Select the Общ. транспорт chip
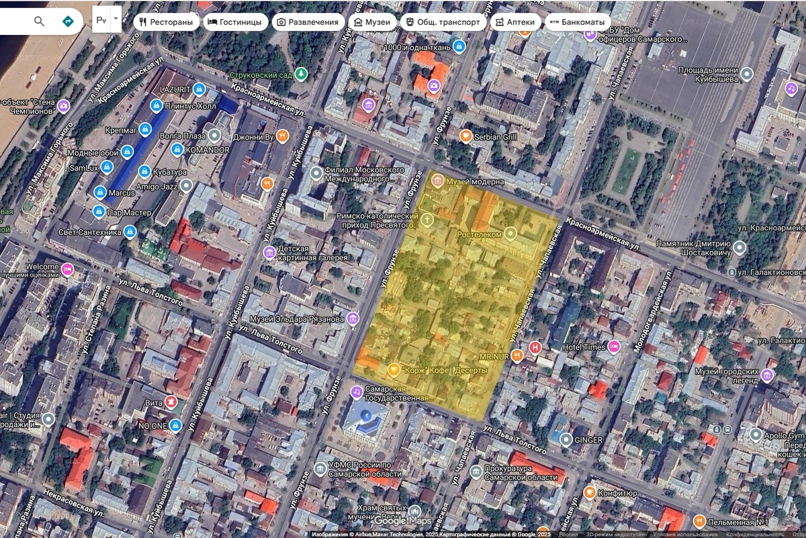Screen dimensions: 806x538 click(443, 21)
